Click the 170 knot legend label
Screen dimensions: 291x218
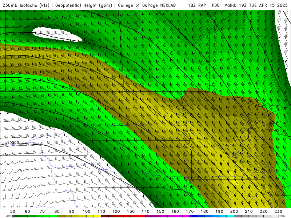(x=190, y=211)
